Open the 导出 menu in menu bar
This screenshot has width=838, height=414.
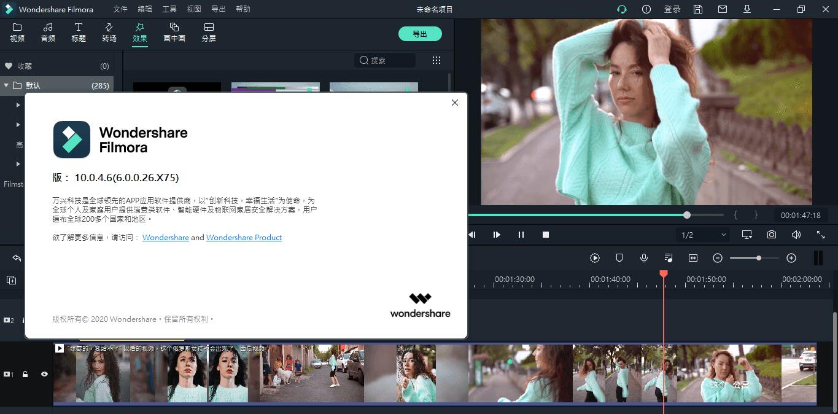219,9
